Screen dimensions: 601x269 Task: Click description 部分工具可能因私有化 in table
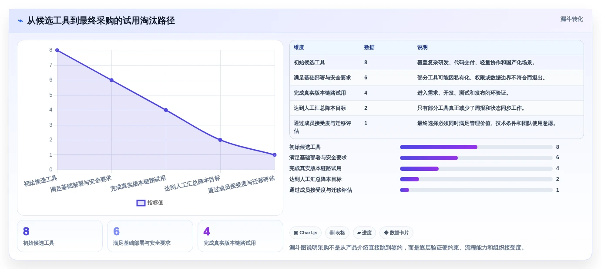pos(483,78)
